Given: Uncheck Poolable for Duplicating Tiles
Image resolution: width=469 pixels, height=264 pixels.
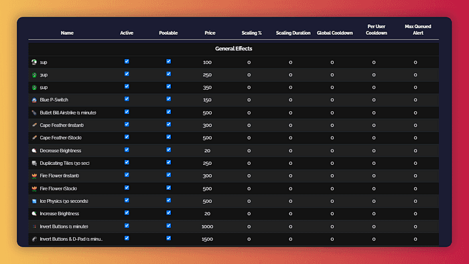Looking at the screenshot, I should click(169, 162).
